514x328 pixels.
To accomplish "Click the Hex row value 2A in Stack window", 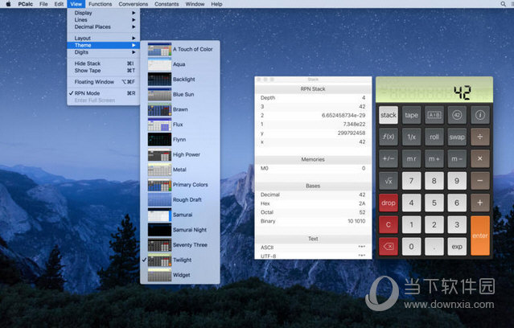I will click(362, 203).
